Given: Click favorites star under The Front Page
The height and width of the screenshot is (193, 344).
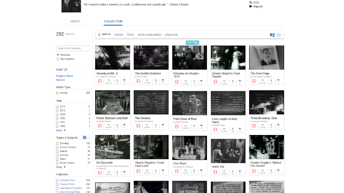Looking at the screenshot, I should click(x=271, y=80).
